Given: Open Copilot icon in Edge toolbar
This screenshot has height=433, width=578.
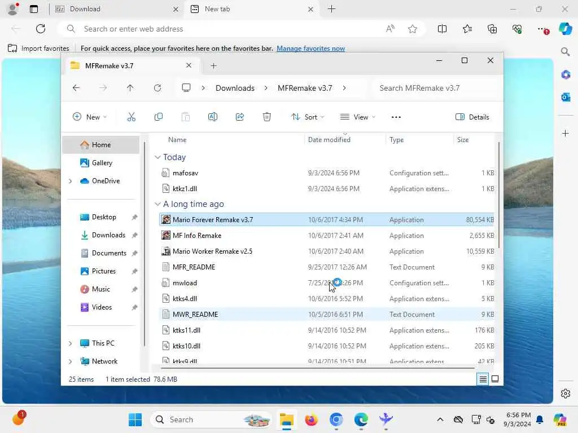Looking at the screenshot, I should click(x=565, y=29).
